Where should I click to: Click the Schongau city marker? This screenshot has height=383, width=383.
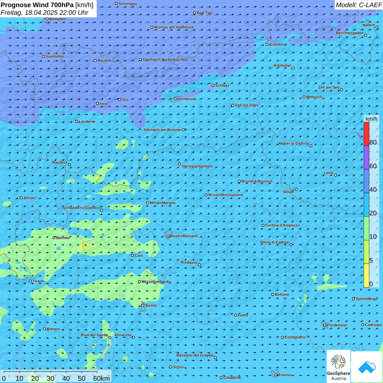click(116, 4)
